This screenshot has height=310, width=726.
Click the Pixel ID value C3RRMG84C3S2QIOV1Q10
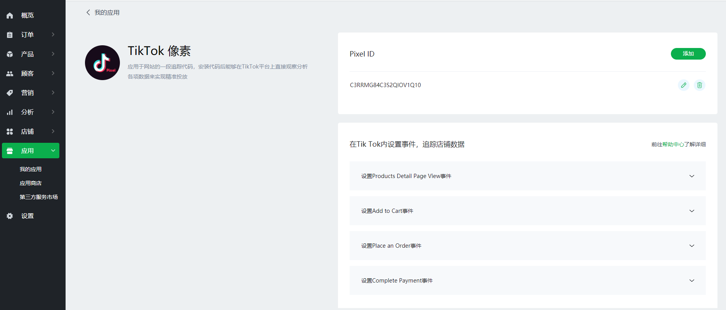385,85
